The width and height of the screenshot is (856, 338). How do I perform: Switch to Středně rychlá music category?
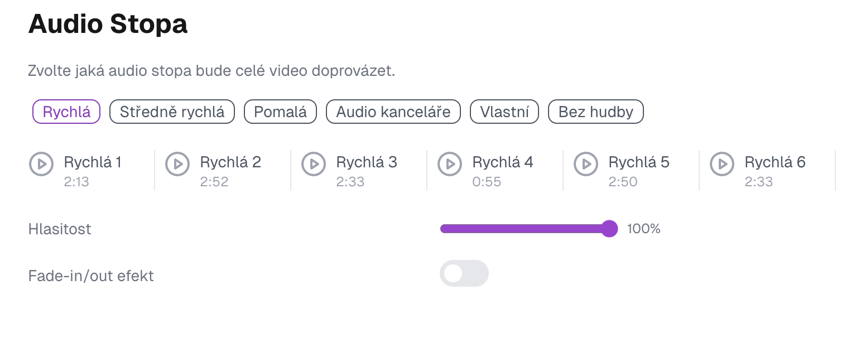pos(172,112)
